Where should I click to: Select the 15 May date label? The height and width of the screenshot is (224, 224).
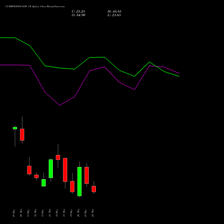57,213
